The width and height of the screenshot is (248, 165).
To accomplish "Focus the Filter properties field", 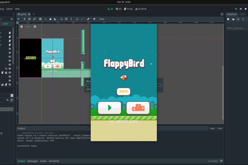I will (x=237, y=28).
